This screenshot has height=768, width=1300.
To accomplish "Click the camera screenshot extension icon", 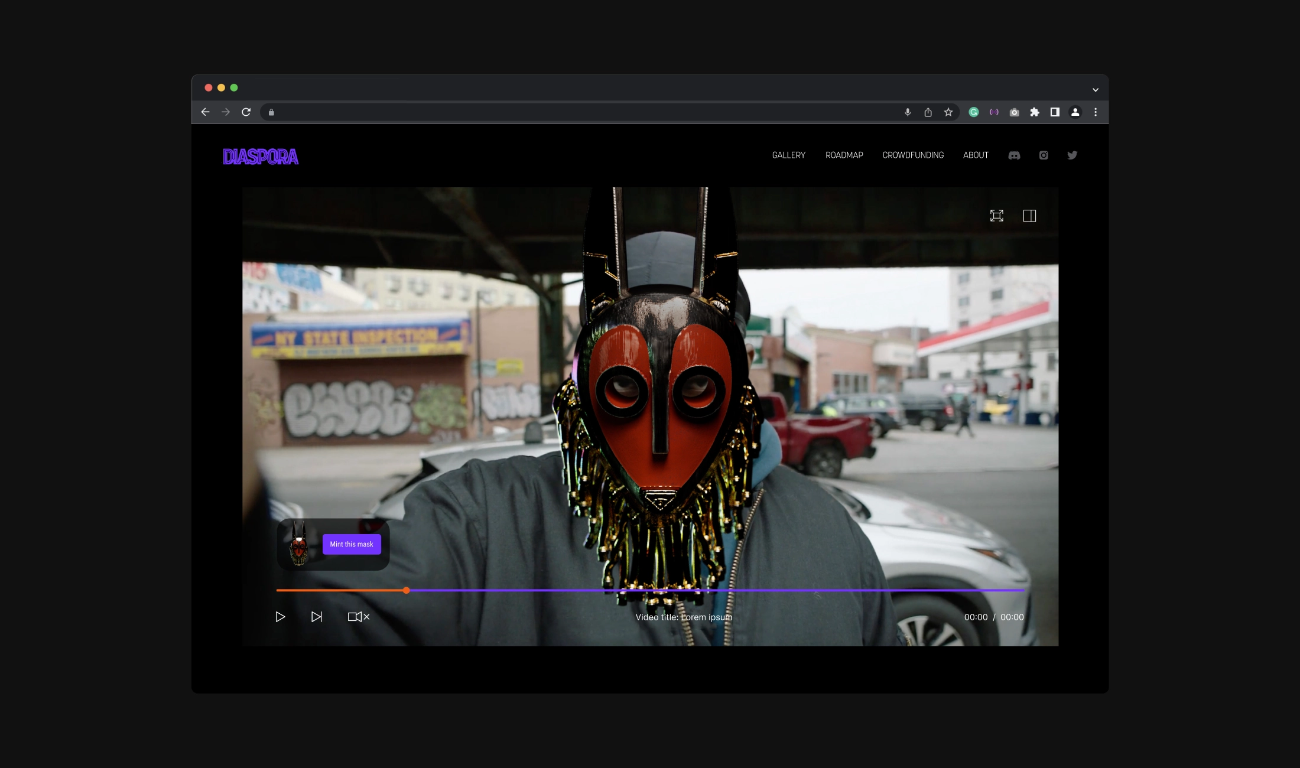I will (1015, 112).
